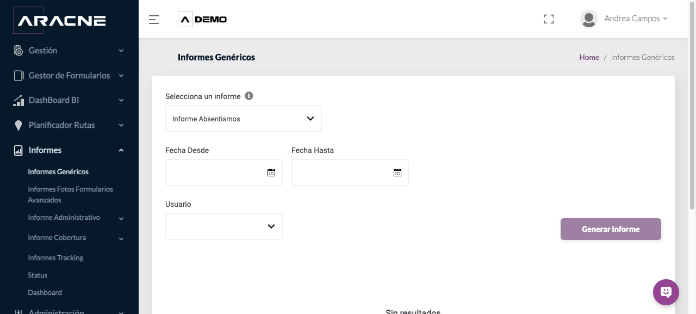The image size is (696, 314).
Task: Click the hamburger menu icon
Action: pos(154,20)
